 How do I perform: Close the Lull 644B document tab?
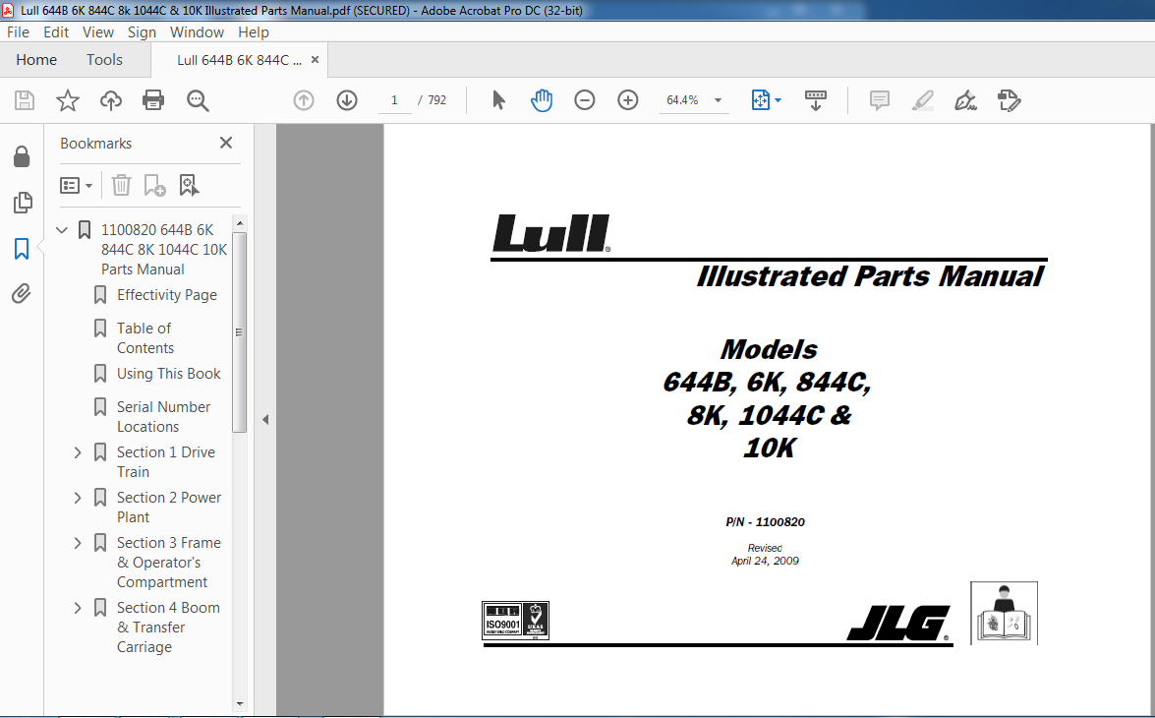pyautogui.click(x=315, y=60)
